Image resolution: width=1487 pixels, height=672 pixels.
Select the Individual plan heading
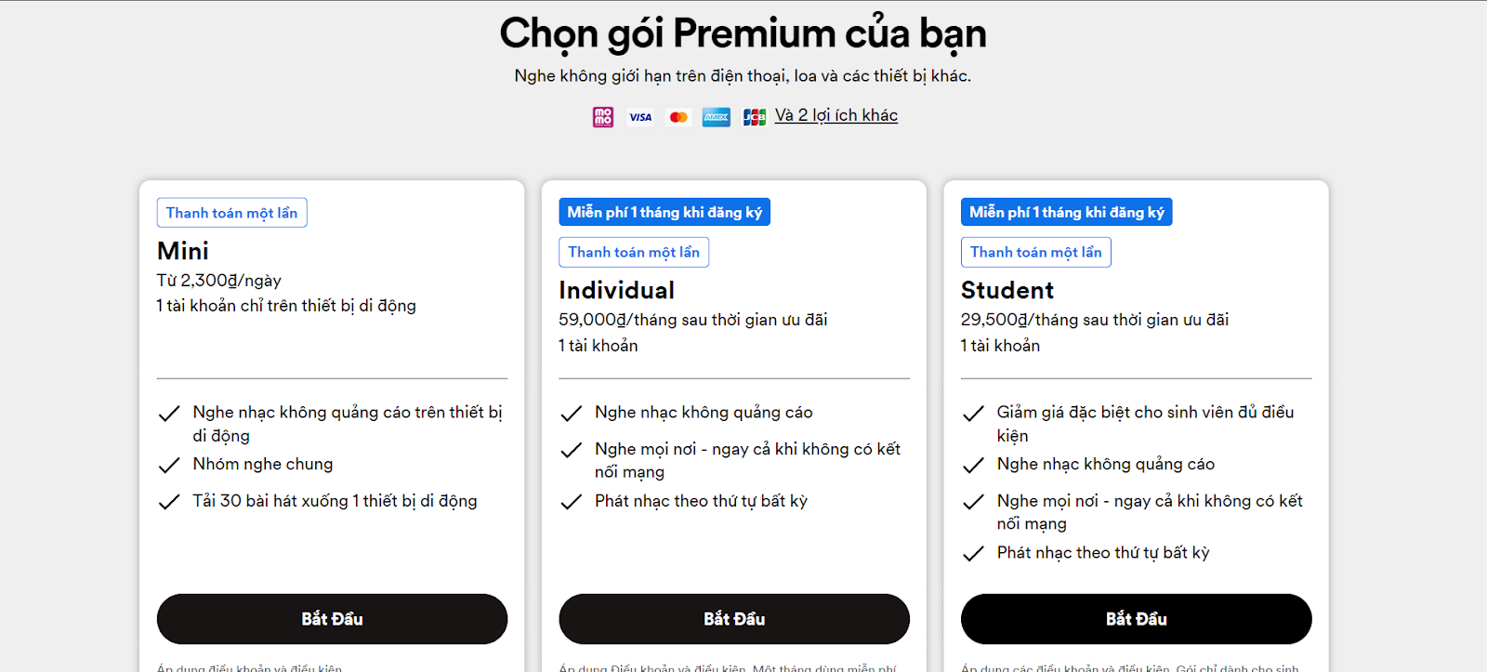617,290
